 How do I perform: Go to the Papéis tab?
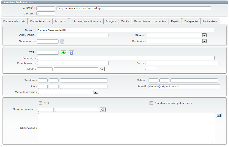point(175,21)
